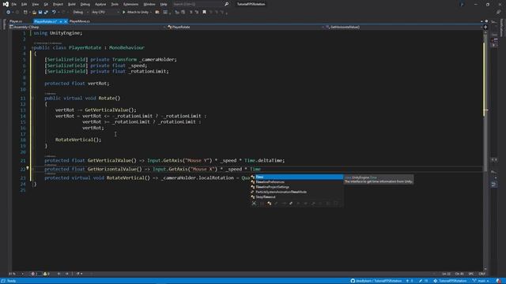This screenshot has width=506, height=284.
Task: Click the Visual Studio logo icon
Action: [x=6, y=4]
